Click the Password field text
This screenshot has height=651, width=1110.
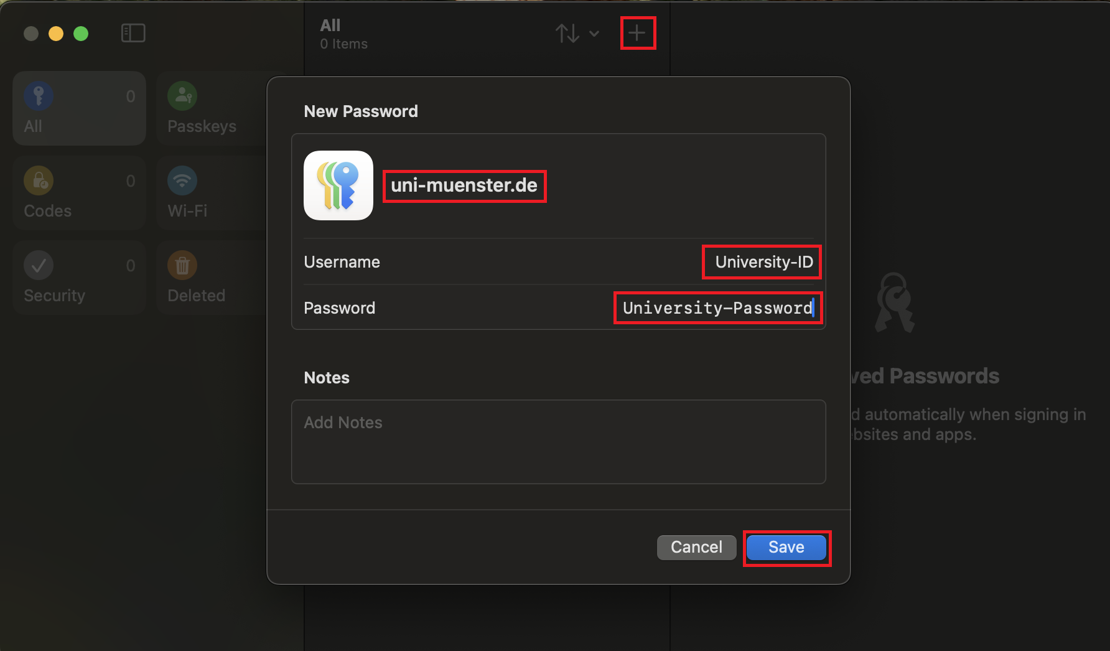717,308
